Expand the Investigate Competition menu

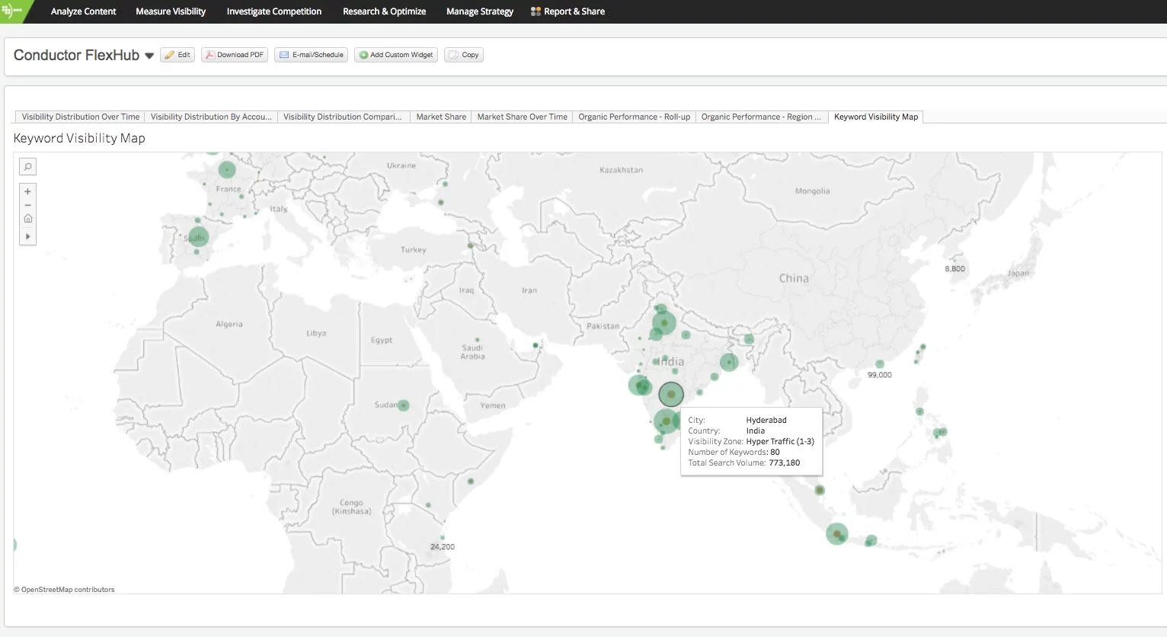pyautogui.click(x=273, y=11)
